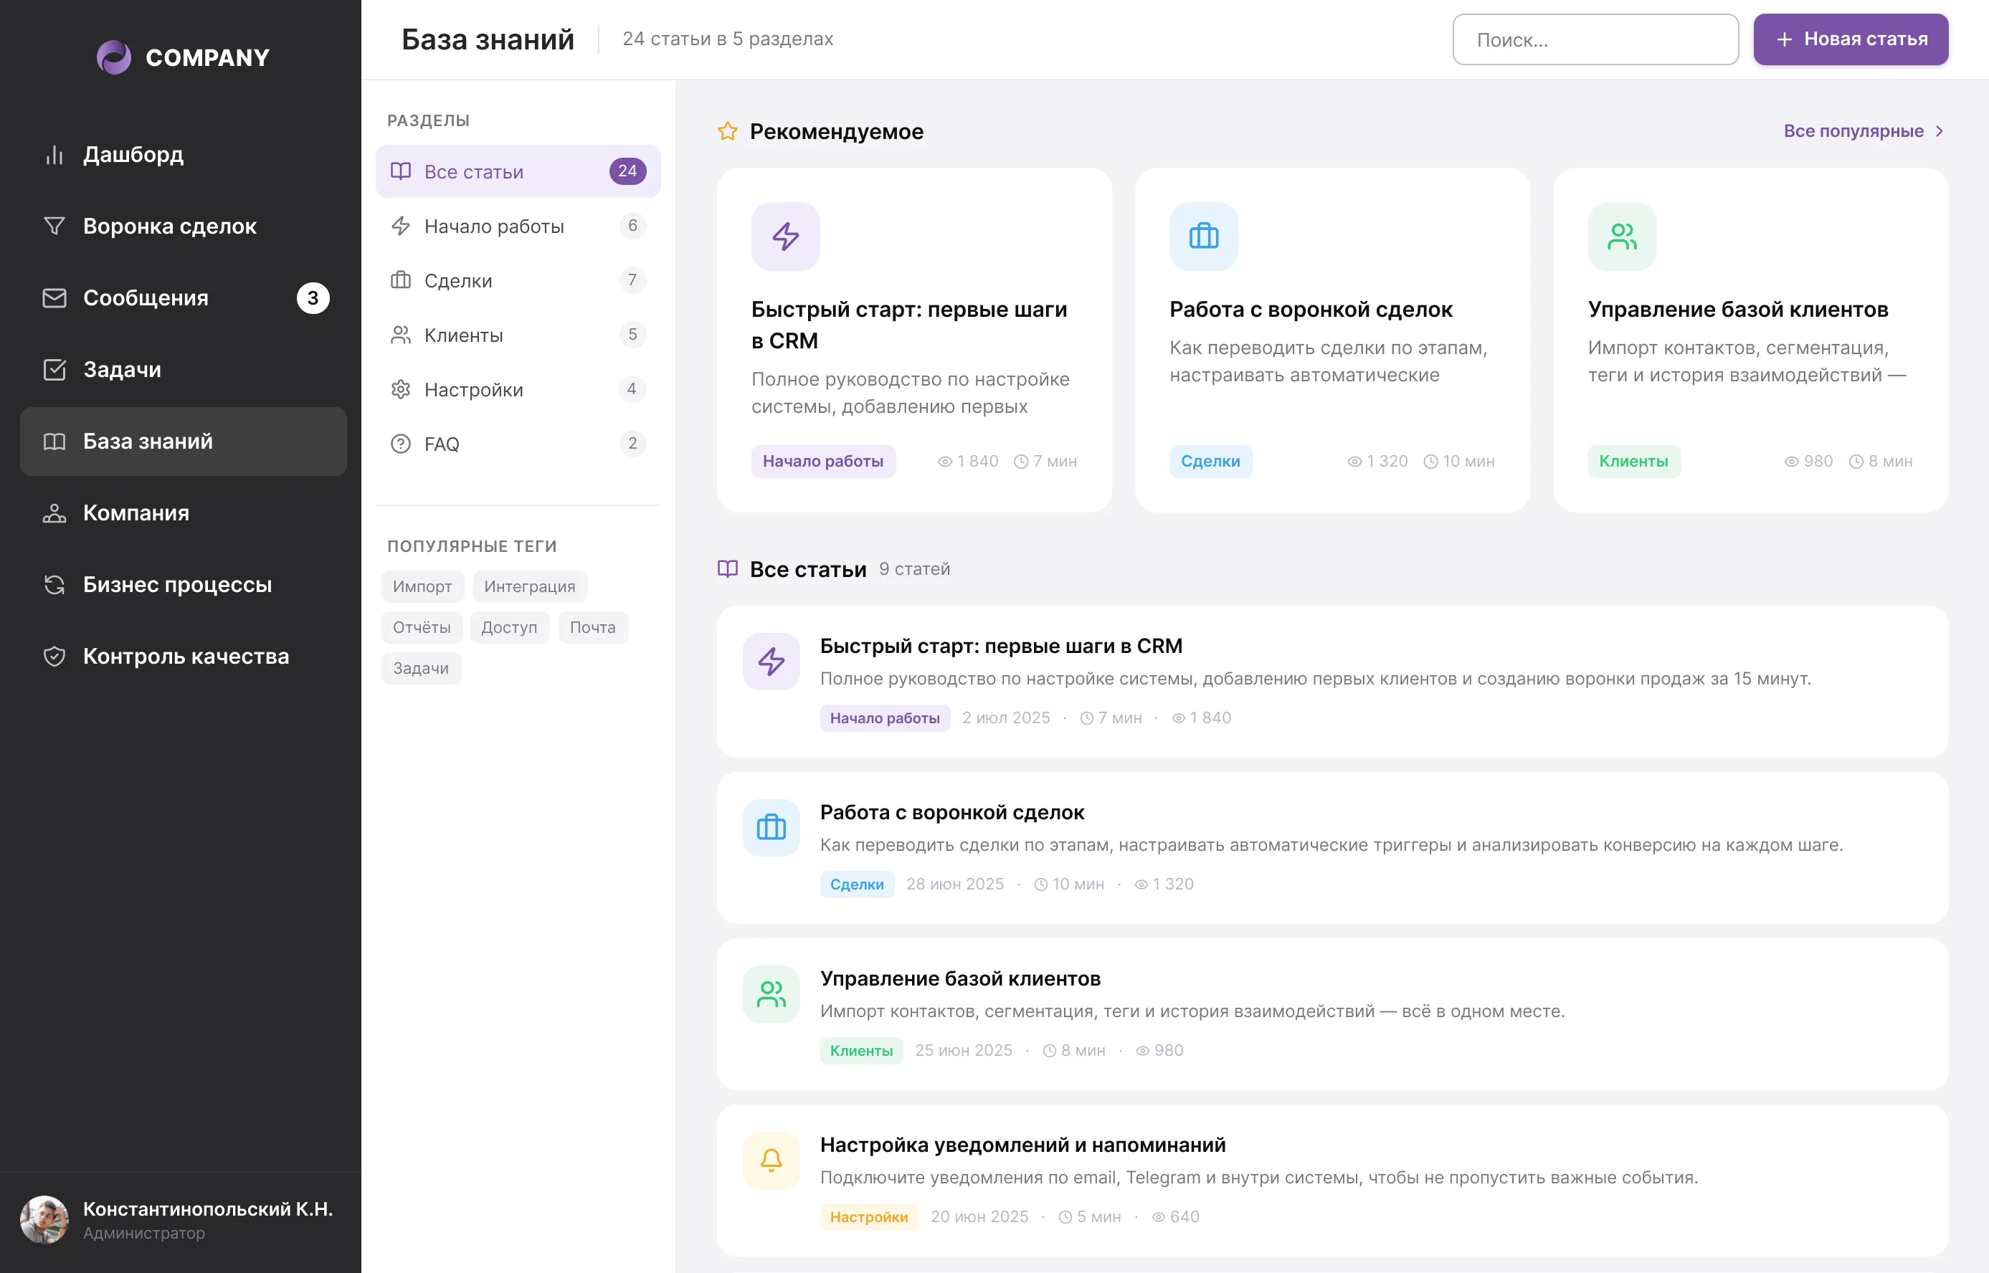Open recommended card title Работа с воронкой сделок
The image size is (1989, 1273).
pyautogui.click(x=1311, y=309)
